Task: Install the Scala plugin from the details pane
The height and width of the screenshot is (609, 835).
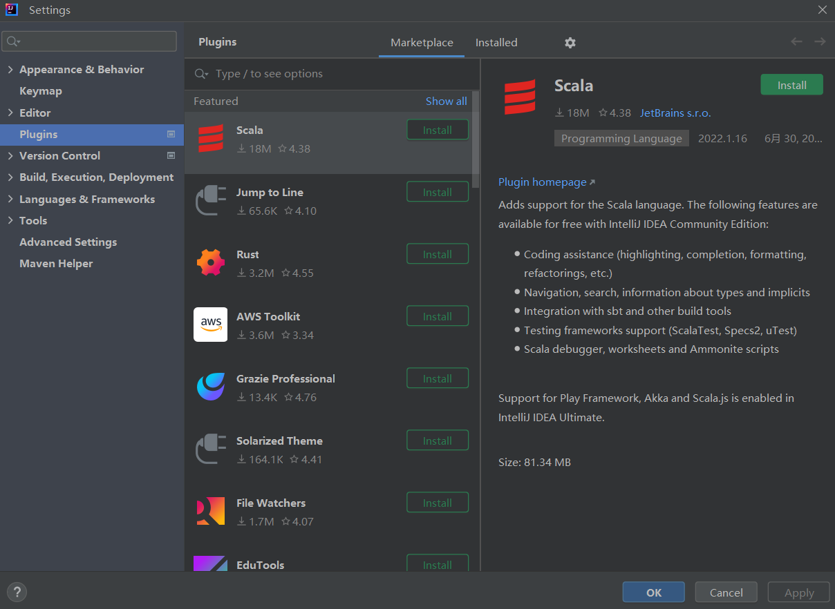Action: click(x=791, y=85)
